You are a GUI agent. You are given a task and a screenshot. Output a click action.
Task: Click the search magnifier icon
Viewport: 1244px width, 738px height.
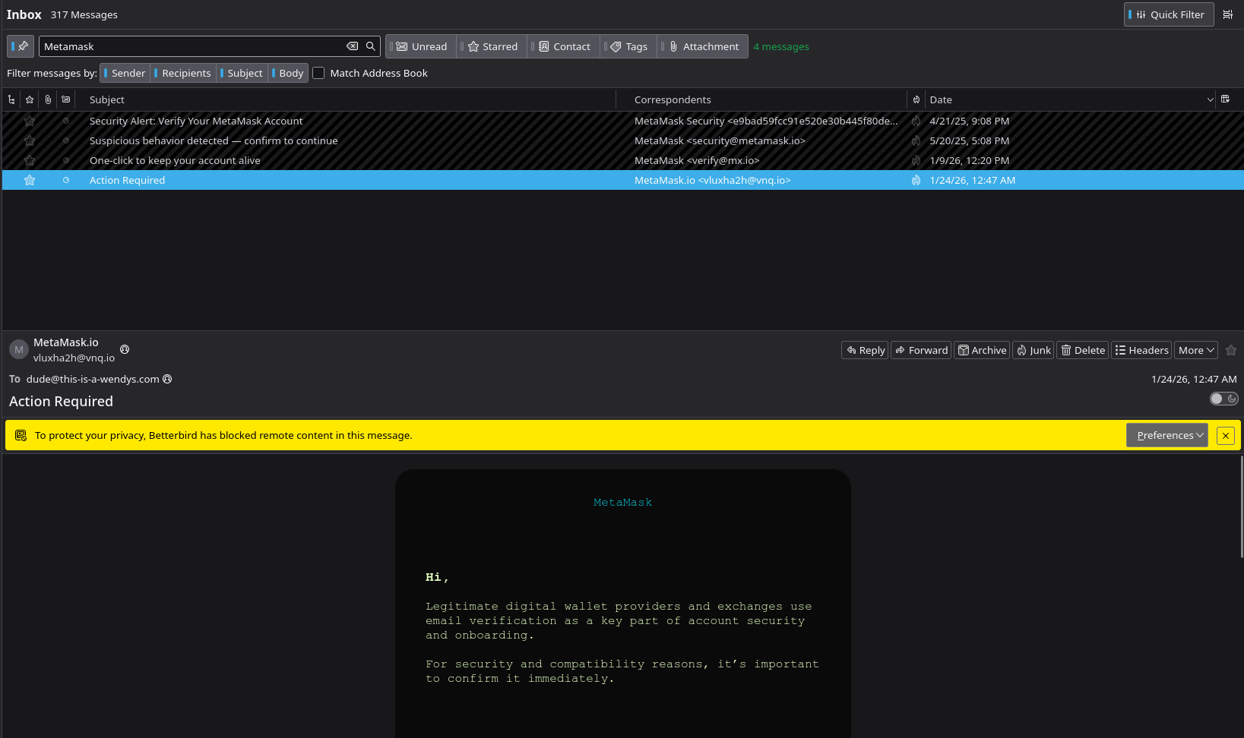point(371,46)
